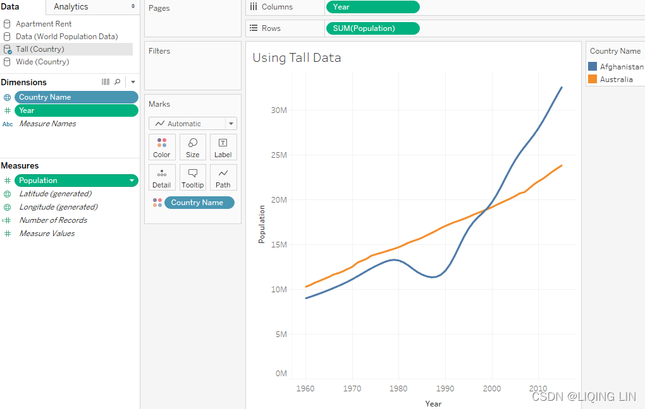Select the Population measure field
This screenshot has width=645, height=409.
[76, 181]
